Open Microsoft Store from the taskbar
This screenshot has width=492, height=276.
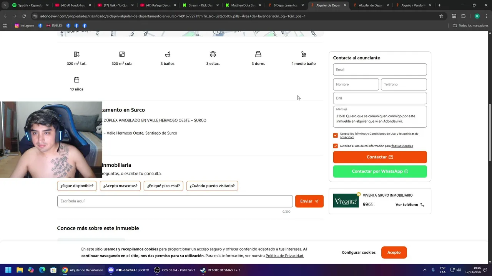click(53, 270)
